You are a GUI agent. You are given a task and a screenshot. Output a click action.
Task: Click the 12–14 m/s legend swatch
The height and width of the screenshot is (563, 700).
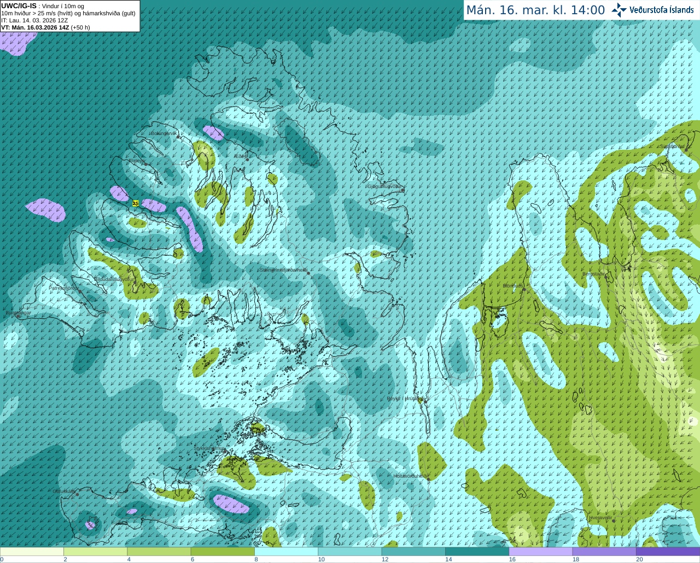pos(413,552)
